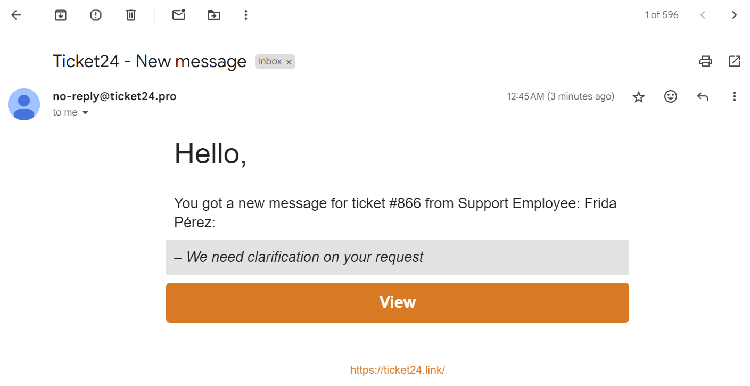The image size is (750, 386).
Task: Report this email as spam
Action: click(x=96, y=15)
